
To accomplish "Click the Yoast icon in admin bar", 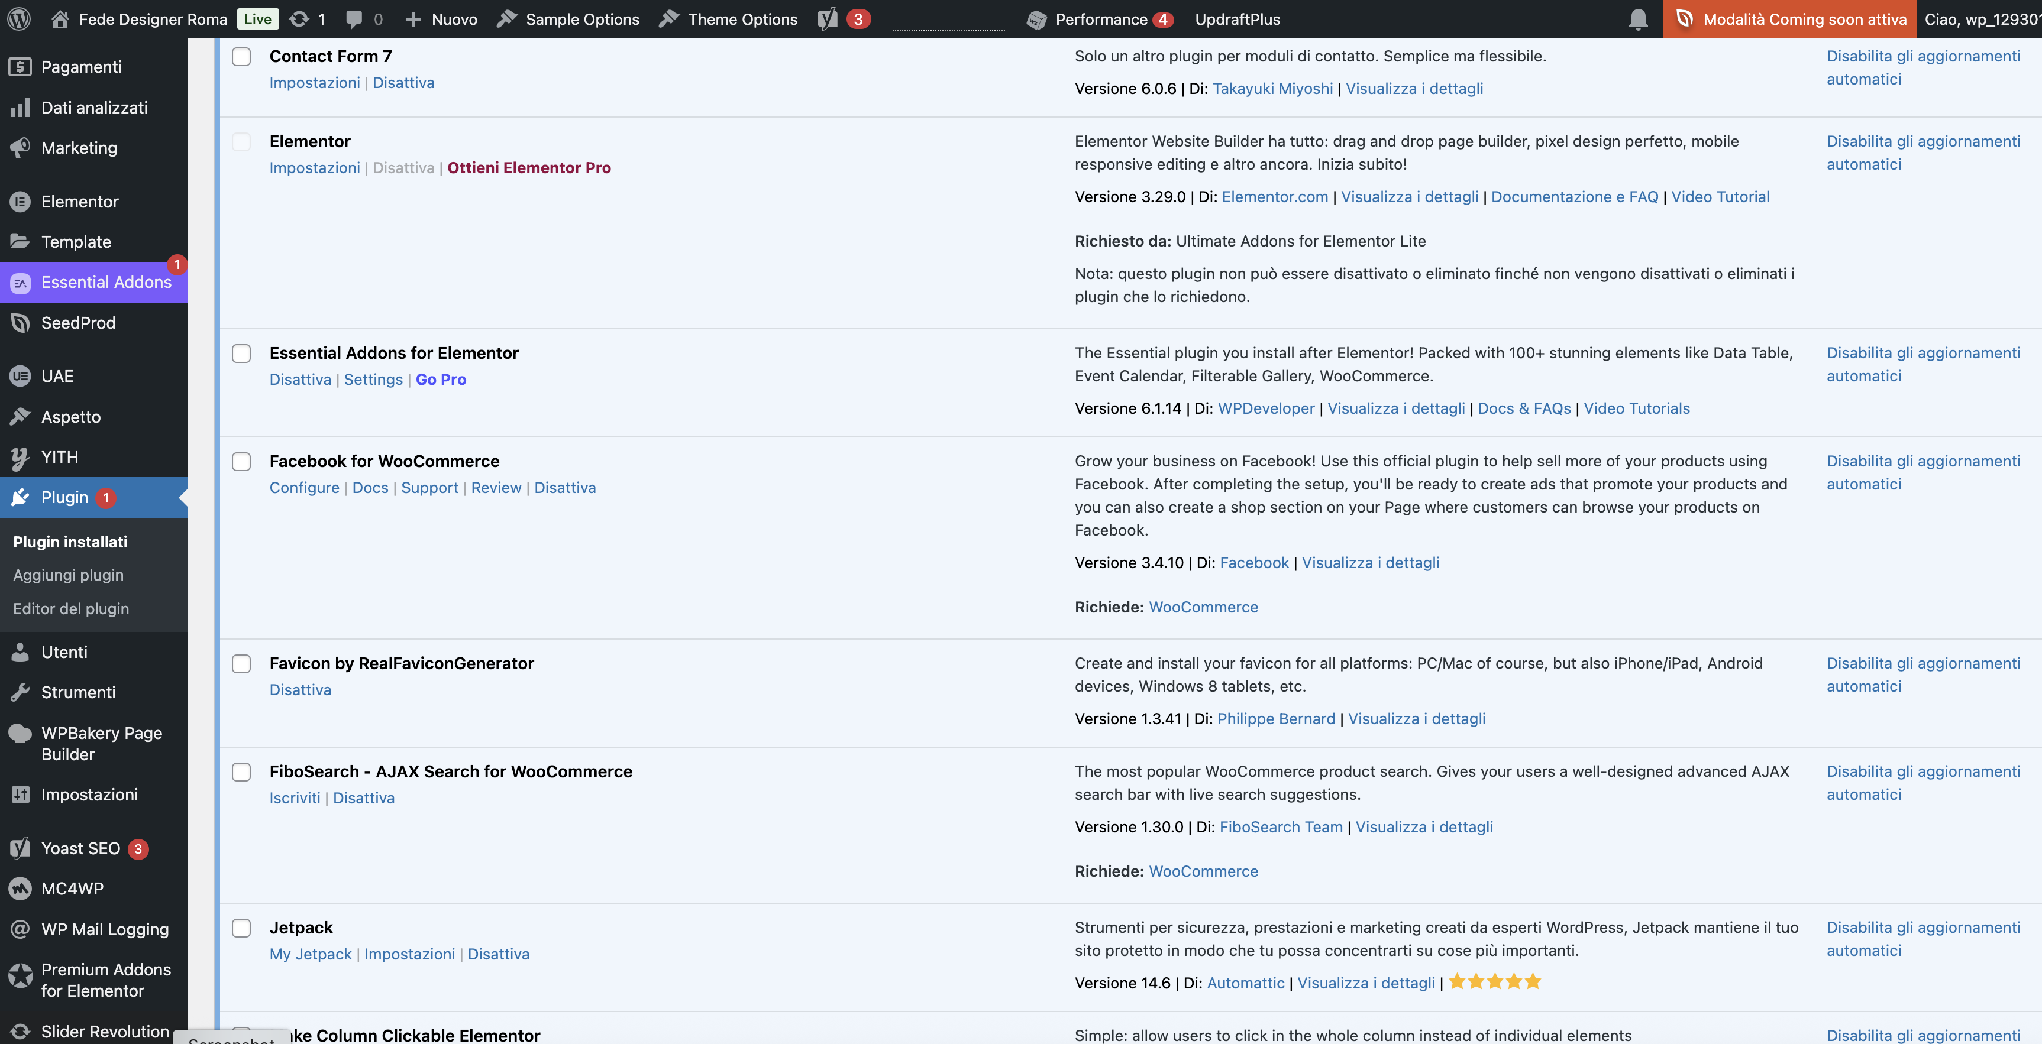I will pos(828,19).
